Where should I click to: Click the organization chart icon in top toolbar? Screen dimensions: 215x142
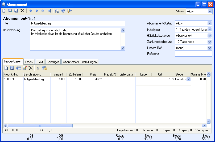point(57,11)
